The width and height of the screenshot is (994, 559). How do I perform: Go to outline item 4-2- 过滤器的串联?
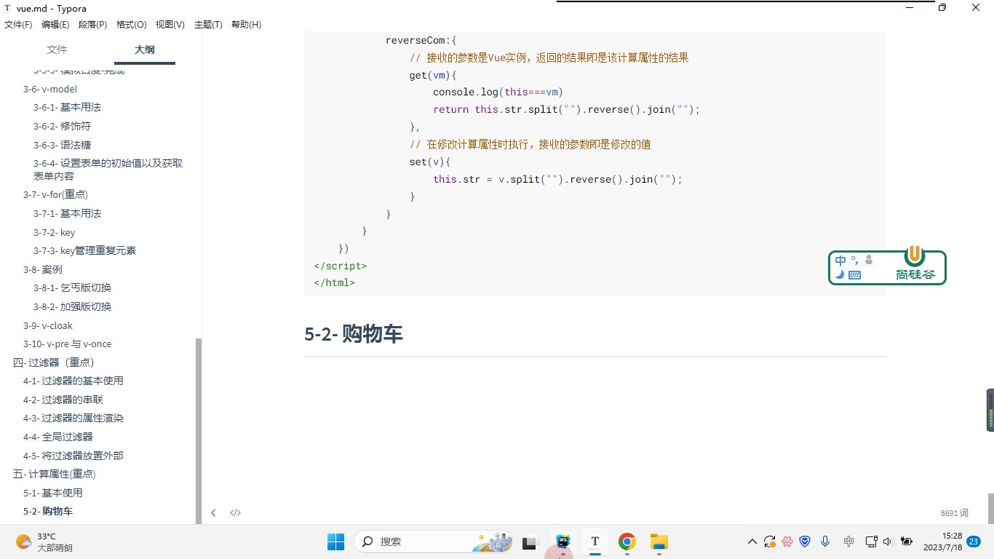[63, 400]
